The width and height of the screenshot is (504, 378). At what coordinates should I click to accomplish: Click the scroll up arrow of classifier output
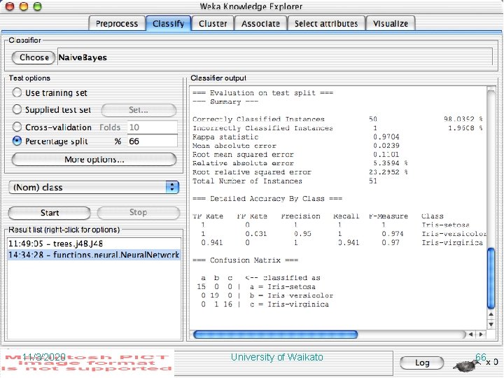491,314
